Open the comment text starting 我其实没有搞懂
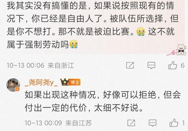 (92, 25)
